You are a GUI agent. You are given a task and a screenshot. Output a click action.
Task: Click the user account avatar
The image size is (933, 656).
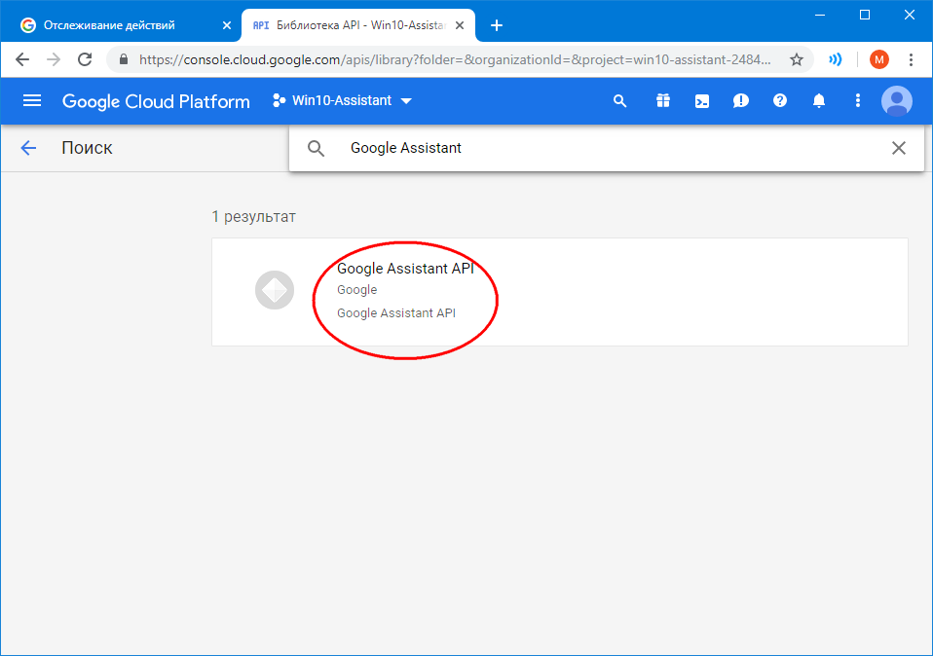pyautogui.click(x=896, y=101)
